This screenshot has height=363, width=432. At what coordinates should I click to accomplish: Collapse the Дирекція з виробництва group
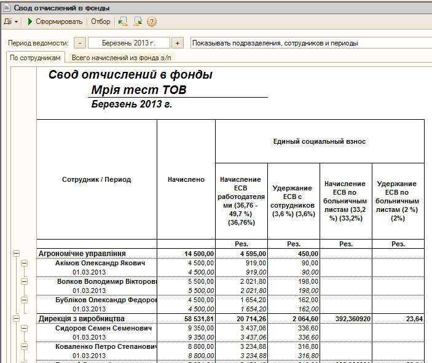[17, 319]
